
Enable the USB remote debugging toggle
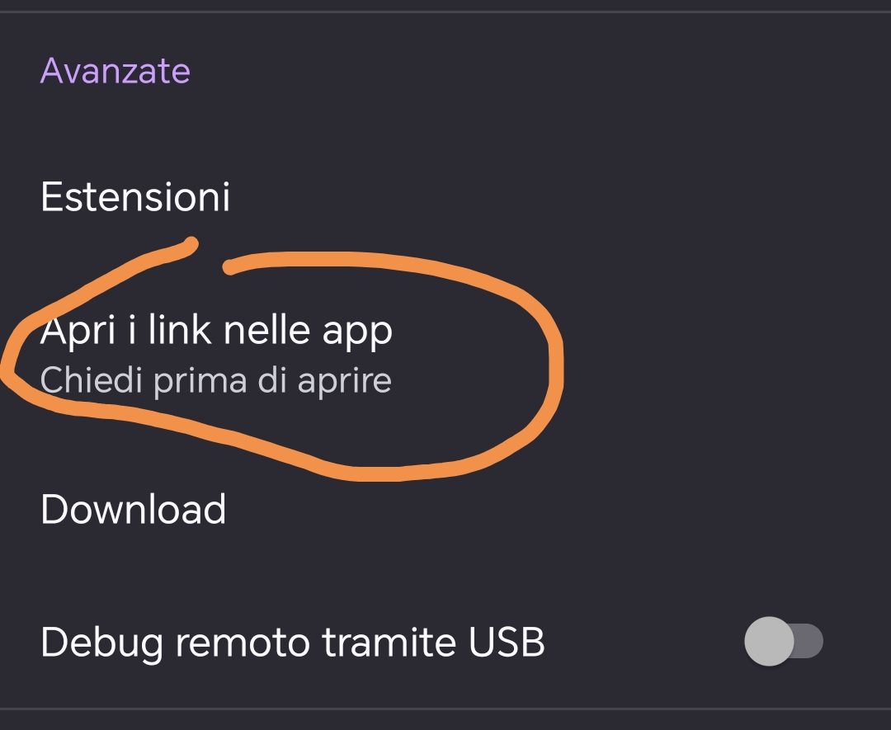click(x=783, y=641)
